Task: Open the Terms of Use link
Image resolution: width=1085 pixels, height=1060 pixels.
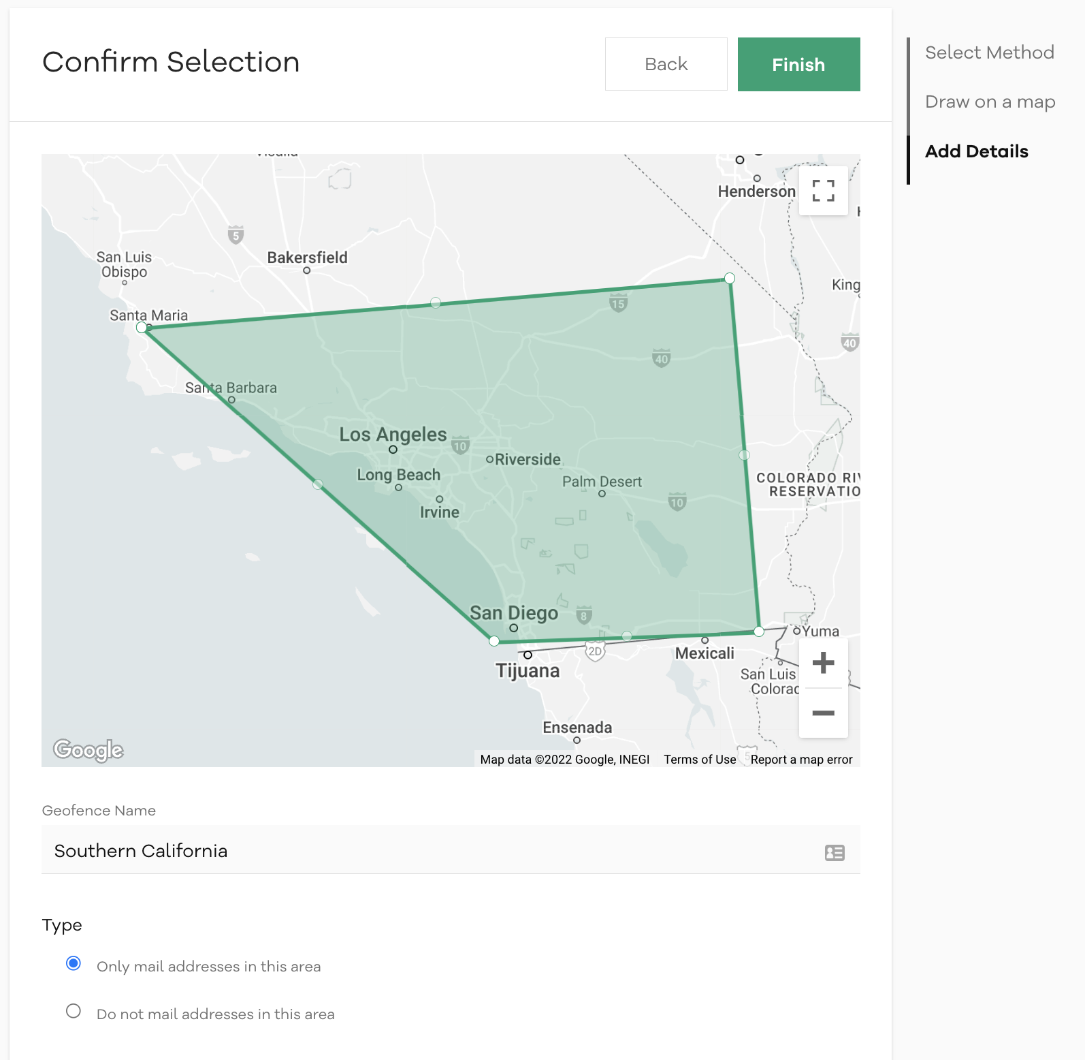Action: point(700,760)
